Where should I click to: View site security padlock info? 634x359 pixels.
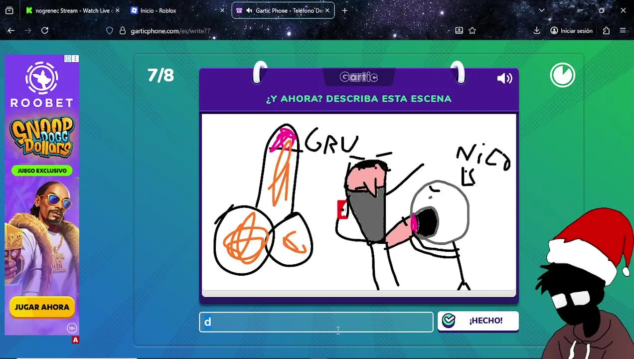[122, 30]
